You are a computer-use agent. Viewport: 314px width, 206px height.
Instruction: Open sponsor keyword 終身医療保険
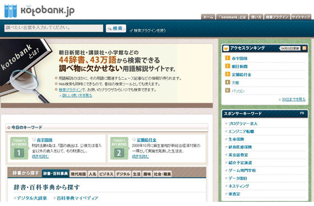click(240, 147)
